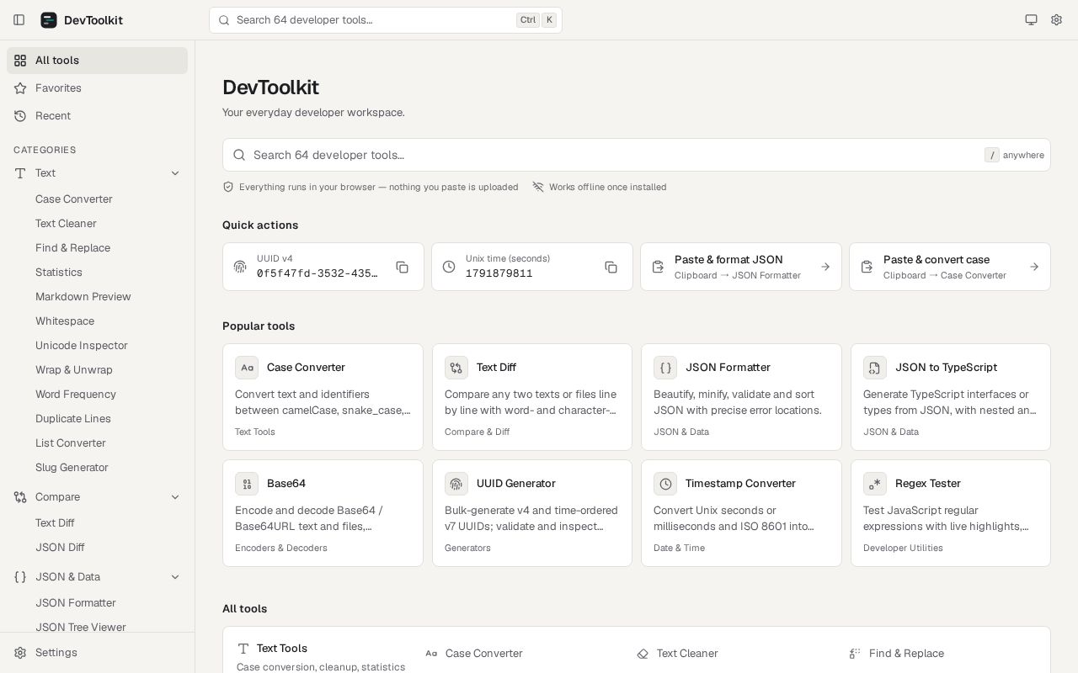Collapse the JSON & Data category chevron

tap(175, 577)
